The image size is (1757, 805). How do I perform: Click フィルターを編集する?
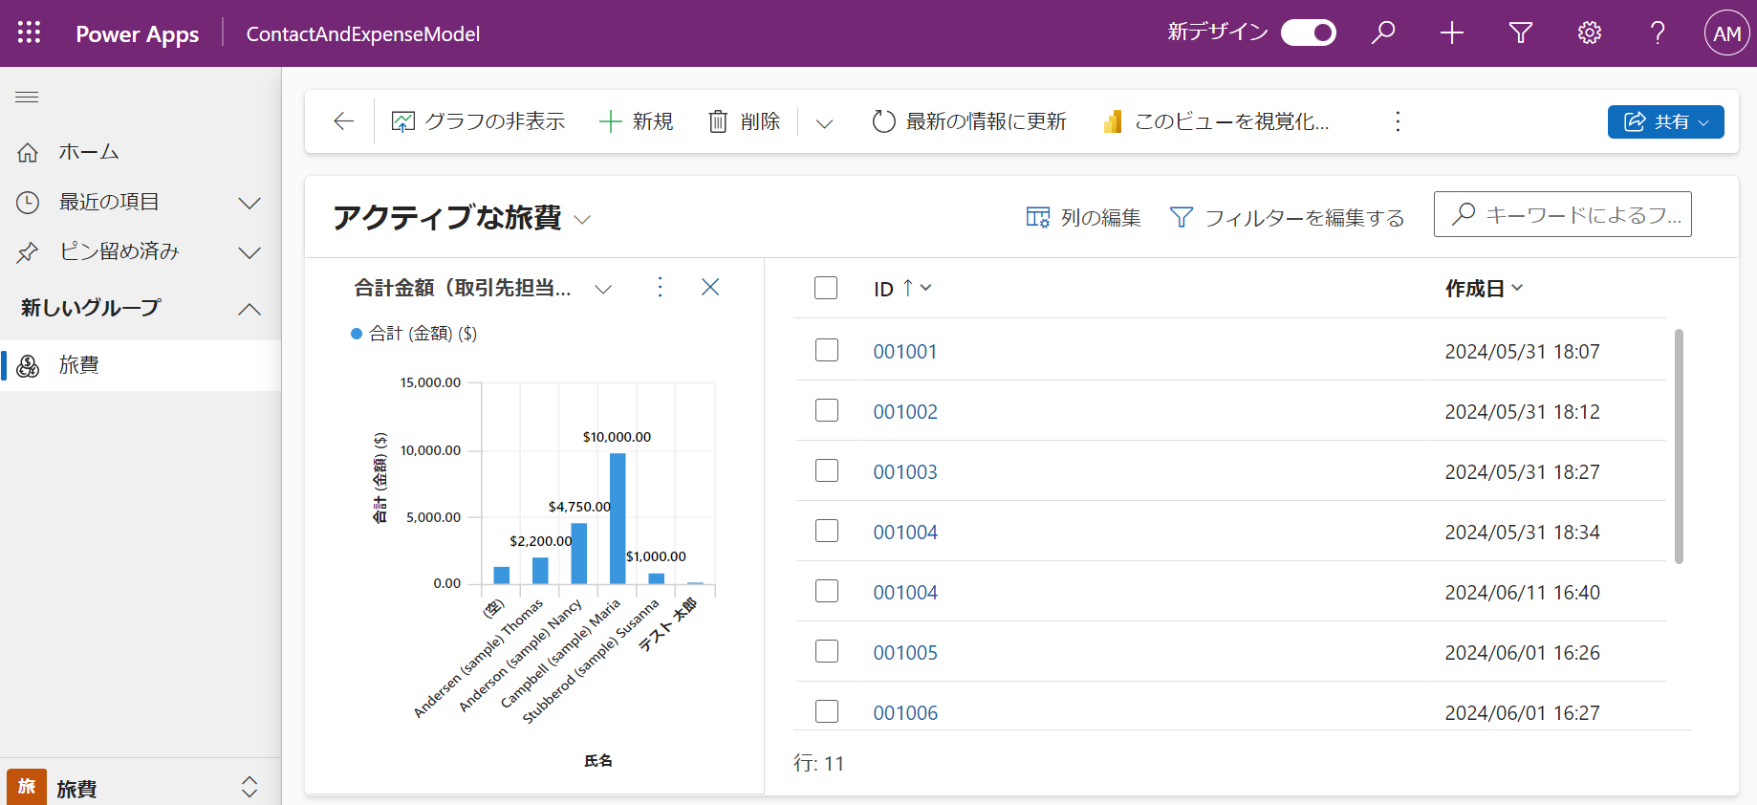(1288, 218)
